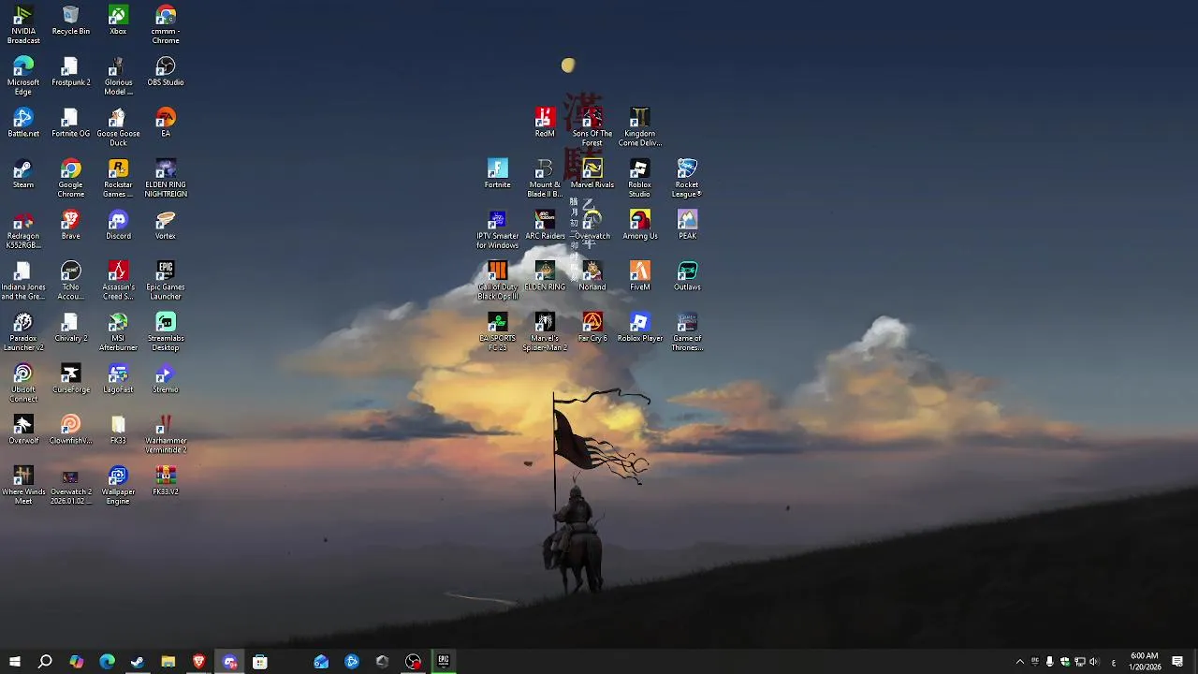Select the OBS Studio desktop shortcut
Viewport: 1198px width, 674px height.
(x=166, y=72)
